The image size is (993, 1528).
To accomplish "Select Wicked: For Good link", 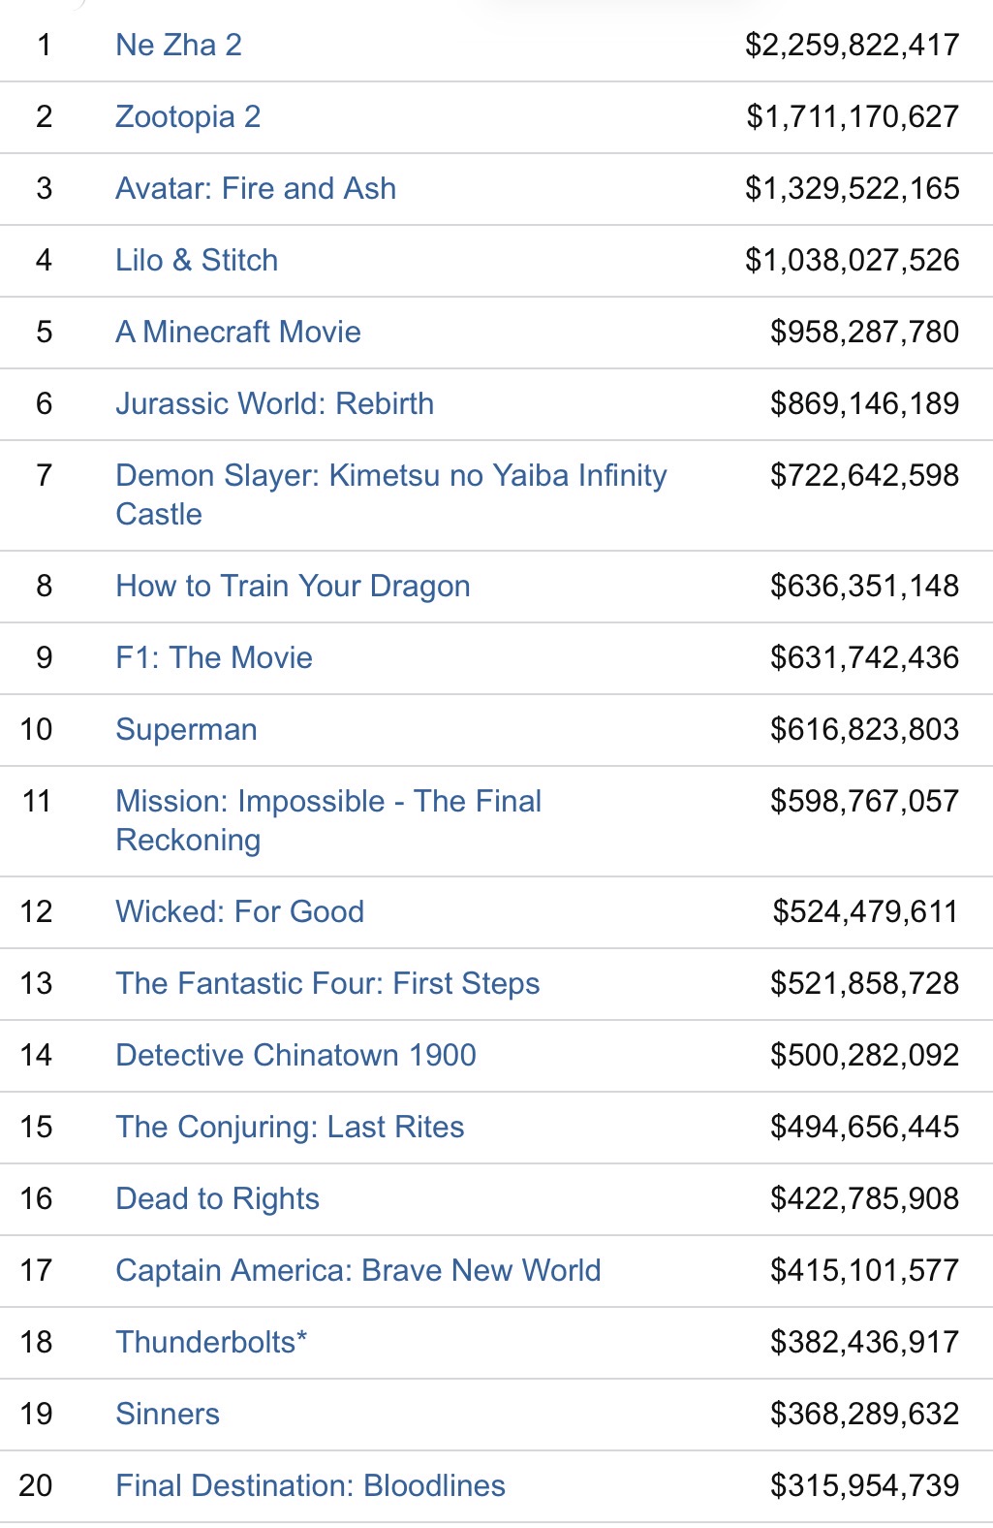I will tap(240, 911).
